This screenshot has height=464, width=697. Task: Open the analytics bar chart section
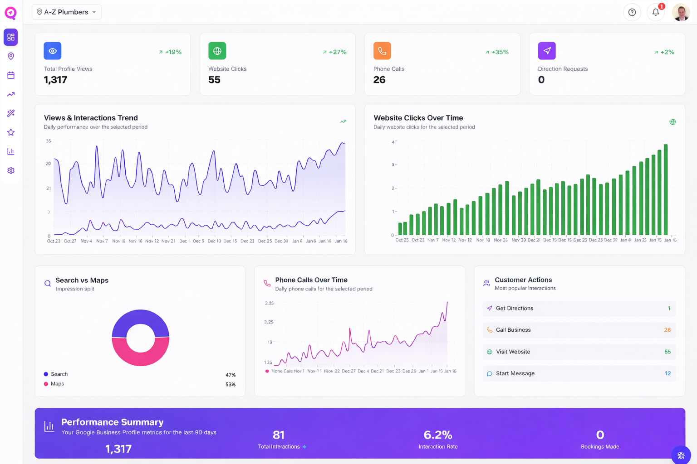click(10, 151)
